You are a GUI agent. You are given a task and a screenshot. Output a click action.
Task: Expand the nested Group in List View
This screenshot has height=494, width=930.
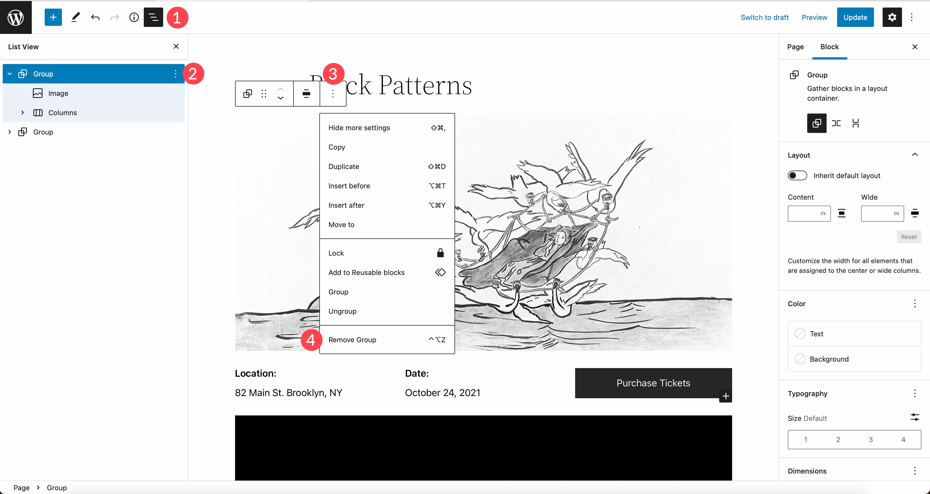pos(9,132)
